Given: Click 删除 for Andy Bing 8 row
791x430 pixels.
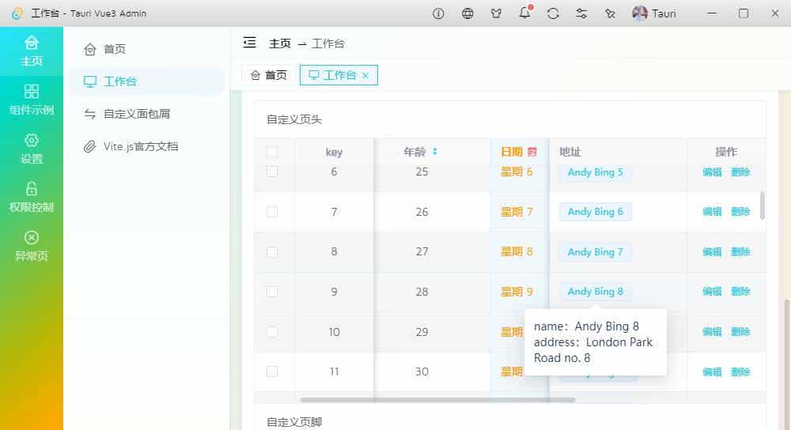Looking at the screenshot, I should [x=740, y=292].
